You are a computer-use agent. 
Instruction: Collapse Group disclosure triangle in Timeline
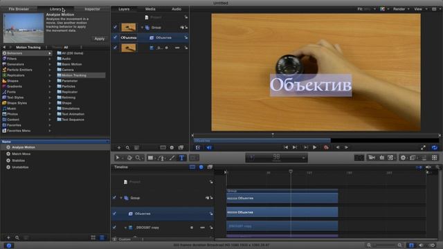[x=121, y=198]
